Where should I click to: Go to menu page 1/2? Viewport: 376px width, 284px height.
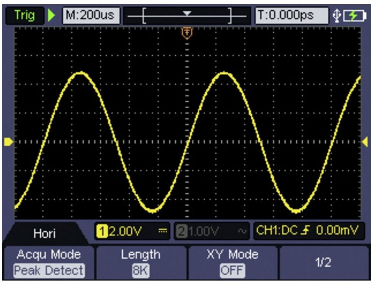point(323,263)
